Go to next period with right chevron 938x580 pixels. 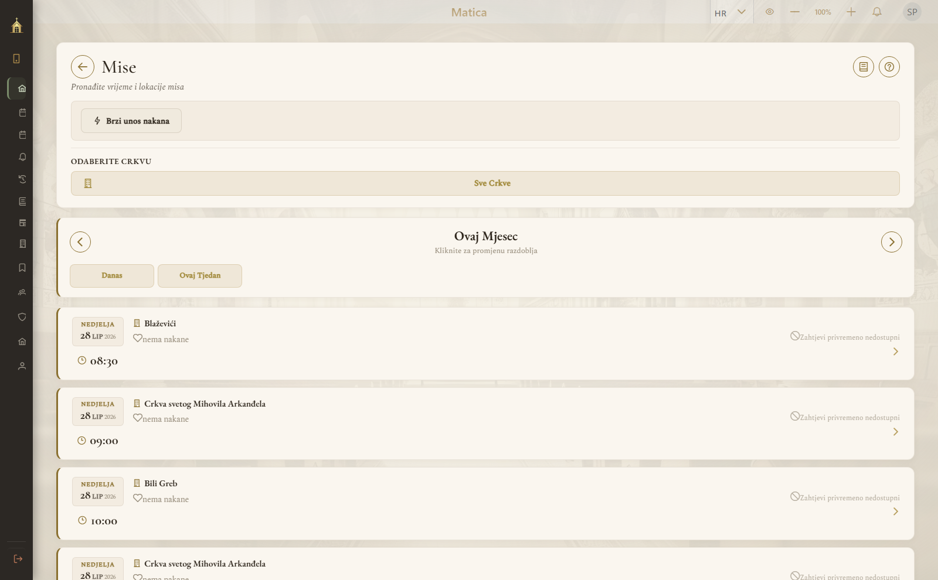(x=892, y=242)
